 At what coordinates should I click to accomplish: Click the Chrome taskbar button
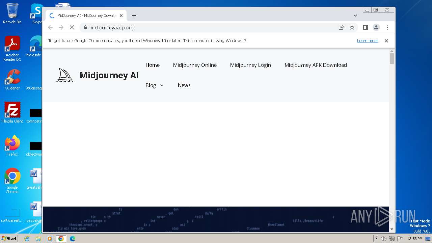pyautogui.click(x=61, y=239)
